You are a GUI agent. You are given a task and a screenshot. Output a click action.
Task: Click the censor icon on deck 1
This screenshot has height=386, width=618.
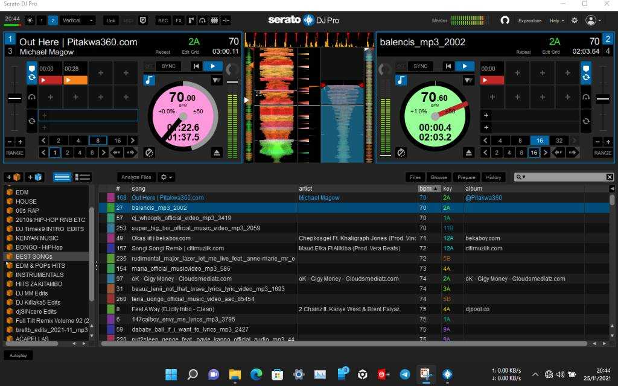click(149, 153)
